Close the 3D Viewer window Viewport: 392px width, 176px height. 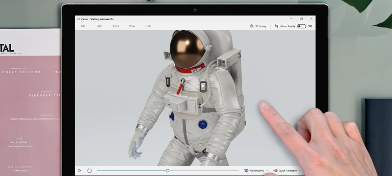311,19
